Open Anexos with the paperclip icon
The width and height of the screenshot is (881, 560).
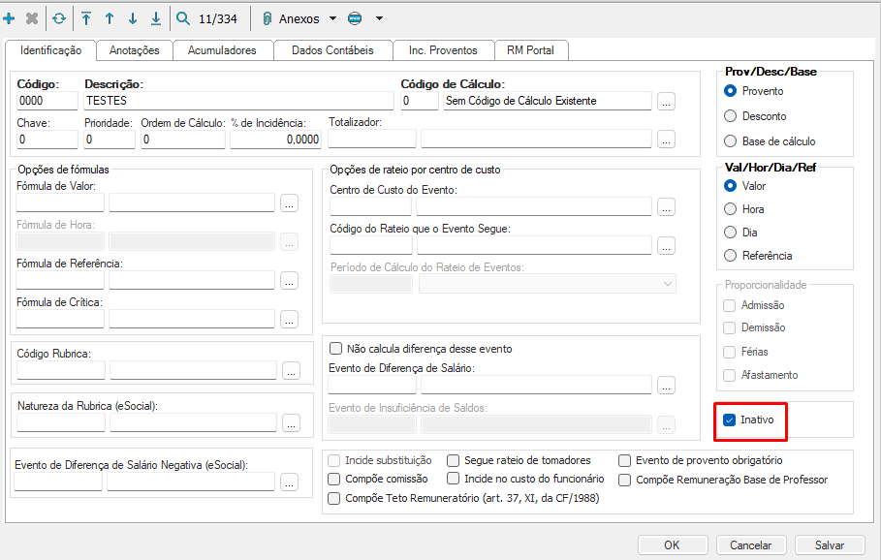pyautogui.click(x=267, y=16)
